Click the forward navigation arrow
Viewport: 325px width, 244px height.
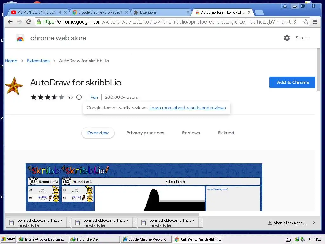click(x=19, y=22)
